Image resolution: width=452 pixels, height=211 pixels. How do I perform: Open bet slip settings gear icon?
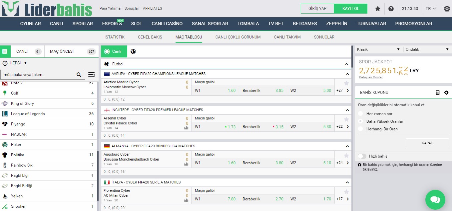(x=446, y=93)
